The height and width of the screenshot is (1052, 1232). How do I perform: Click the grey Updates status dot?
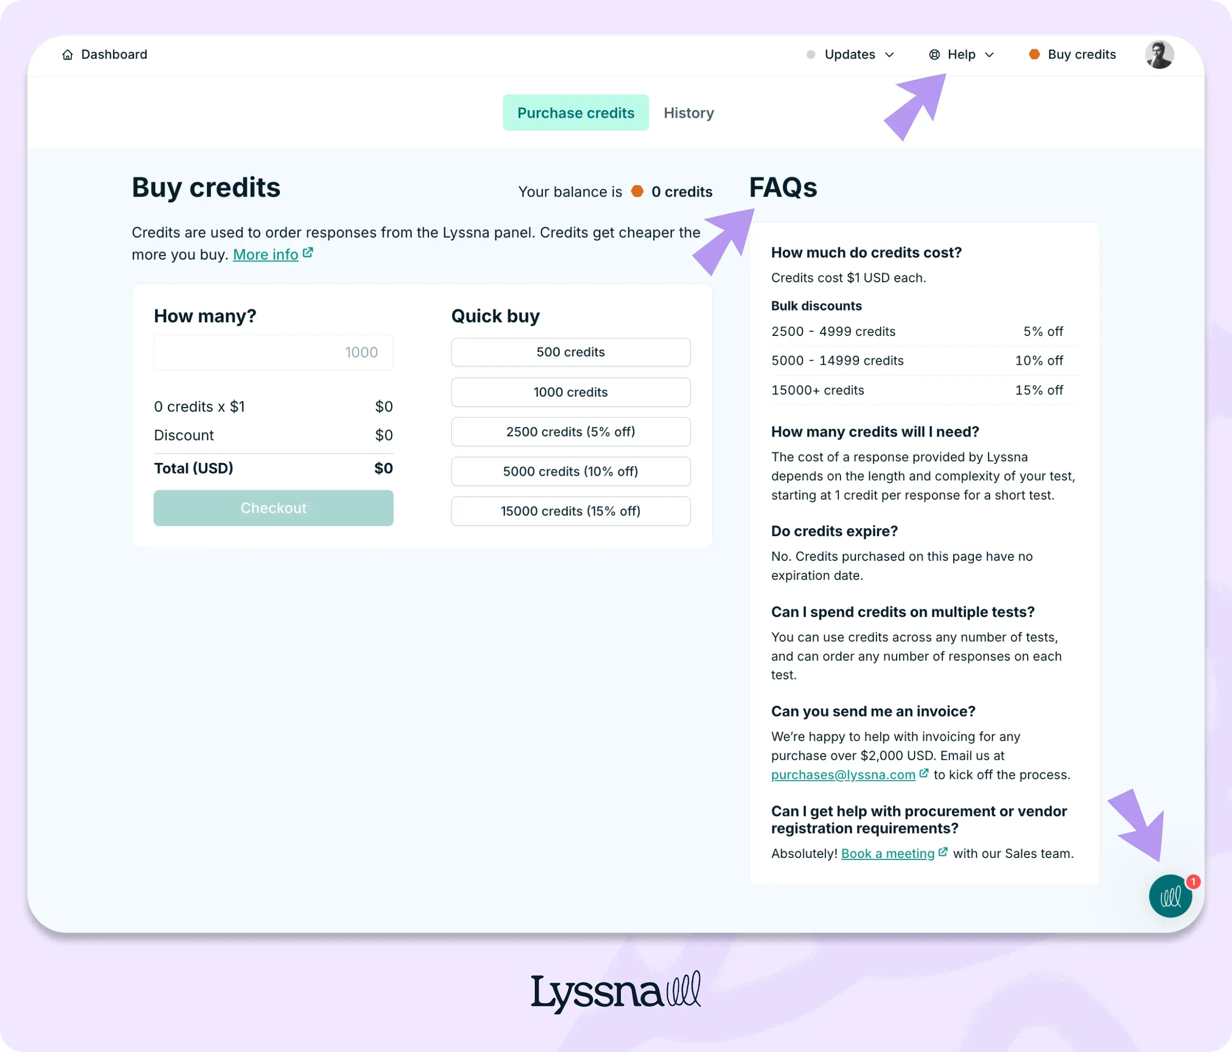811,55
